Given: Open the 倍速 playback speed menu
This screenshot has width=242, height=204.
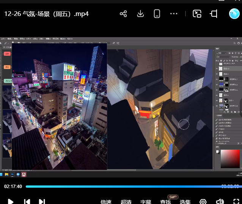Looking at the screenshot, I should 106,202.
